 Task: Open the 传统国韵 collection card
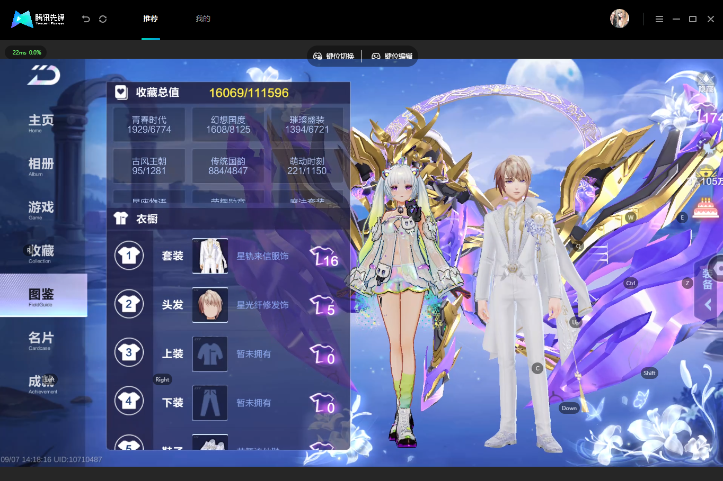click(x=228, y=166)
